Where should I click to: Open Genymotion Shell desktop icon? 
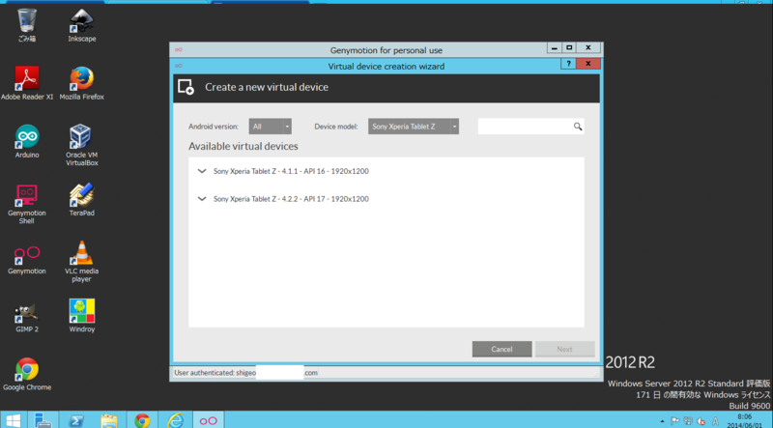(27, 203)
